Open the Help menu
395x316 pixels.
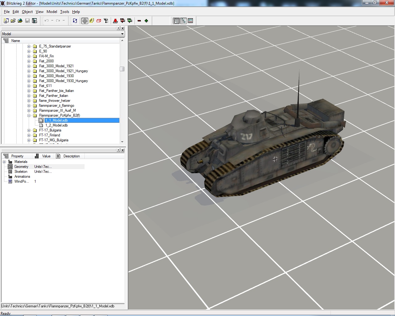click(x=76, y=12)
